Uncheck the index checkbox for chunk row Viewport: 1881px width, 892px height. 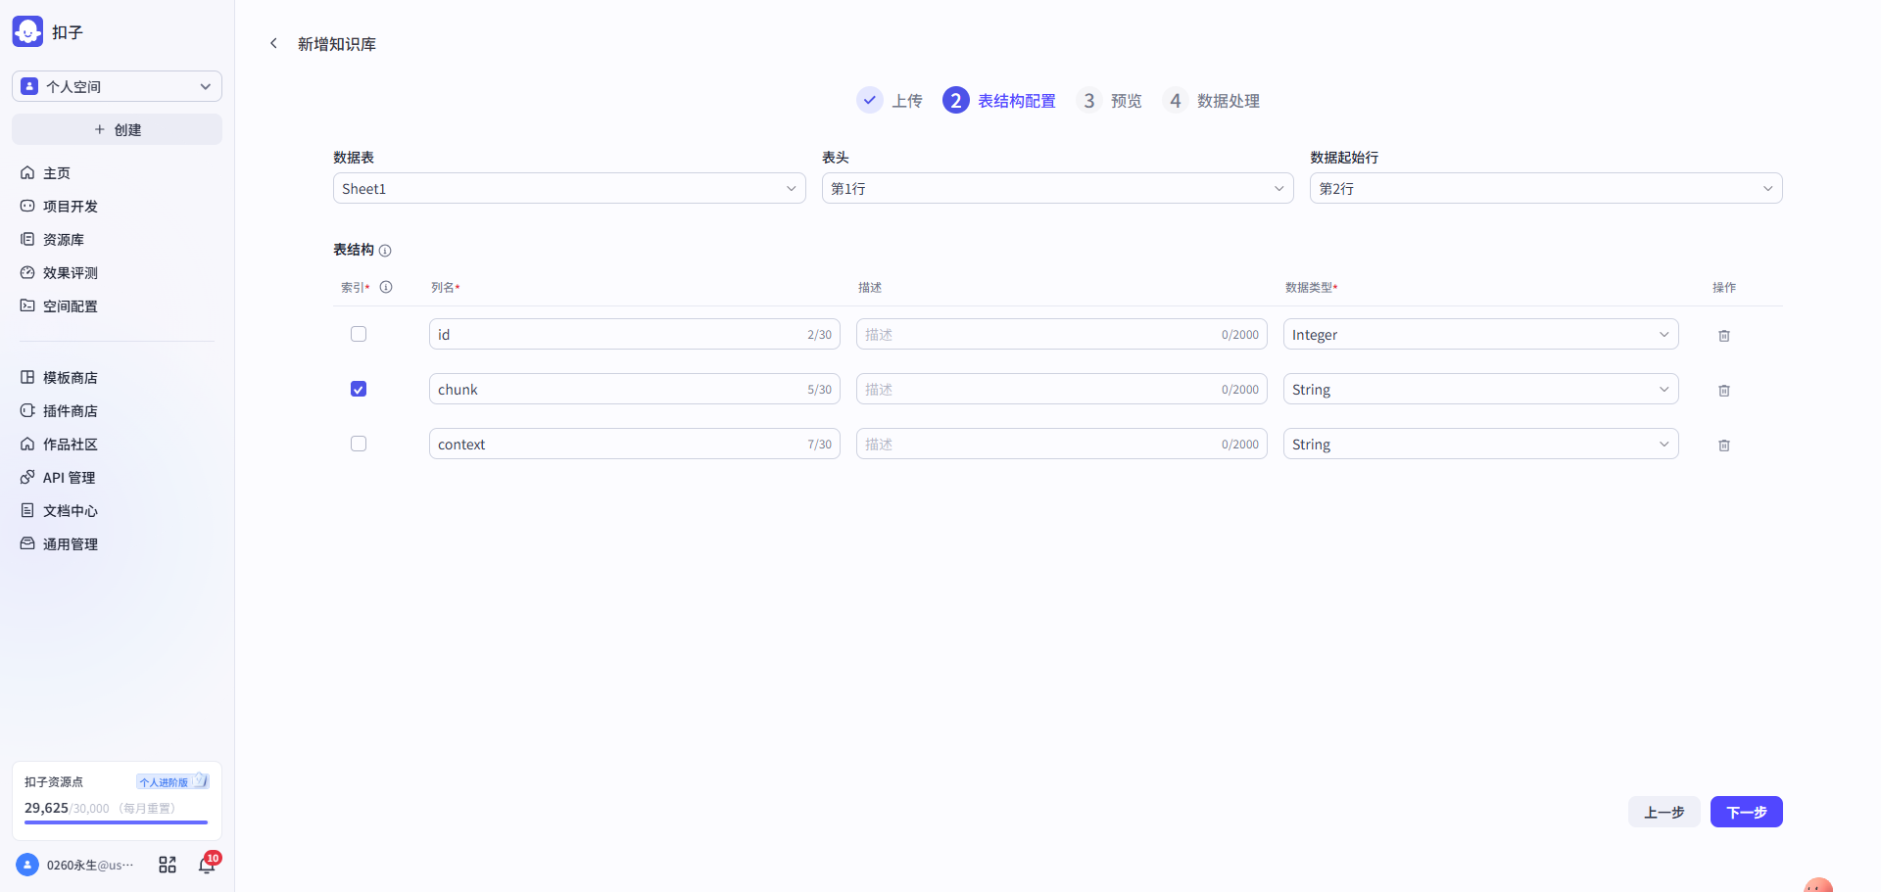(359, 389)
